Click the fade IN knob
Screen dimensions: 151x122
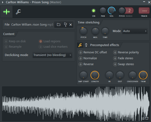point(109,75)
